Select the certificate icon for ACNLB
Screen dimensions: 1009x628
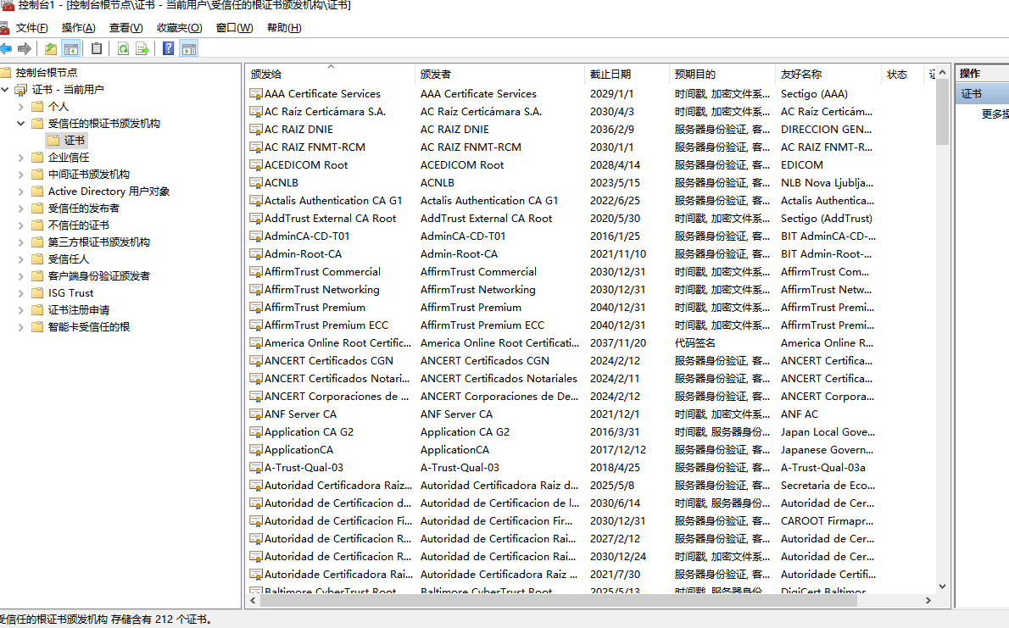coord(256,183)
